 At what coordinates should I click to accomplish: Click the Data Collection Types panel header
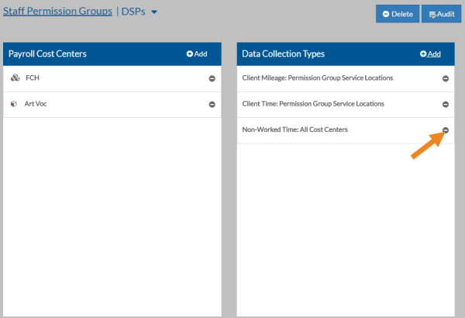(283, 54)
